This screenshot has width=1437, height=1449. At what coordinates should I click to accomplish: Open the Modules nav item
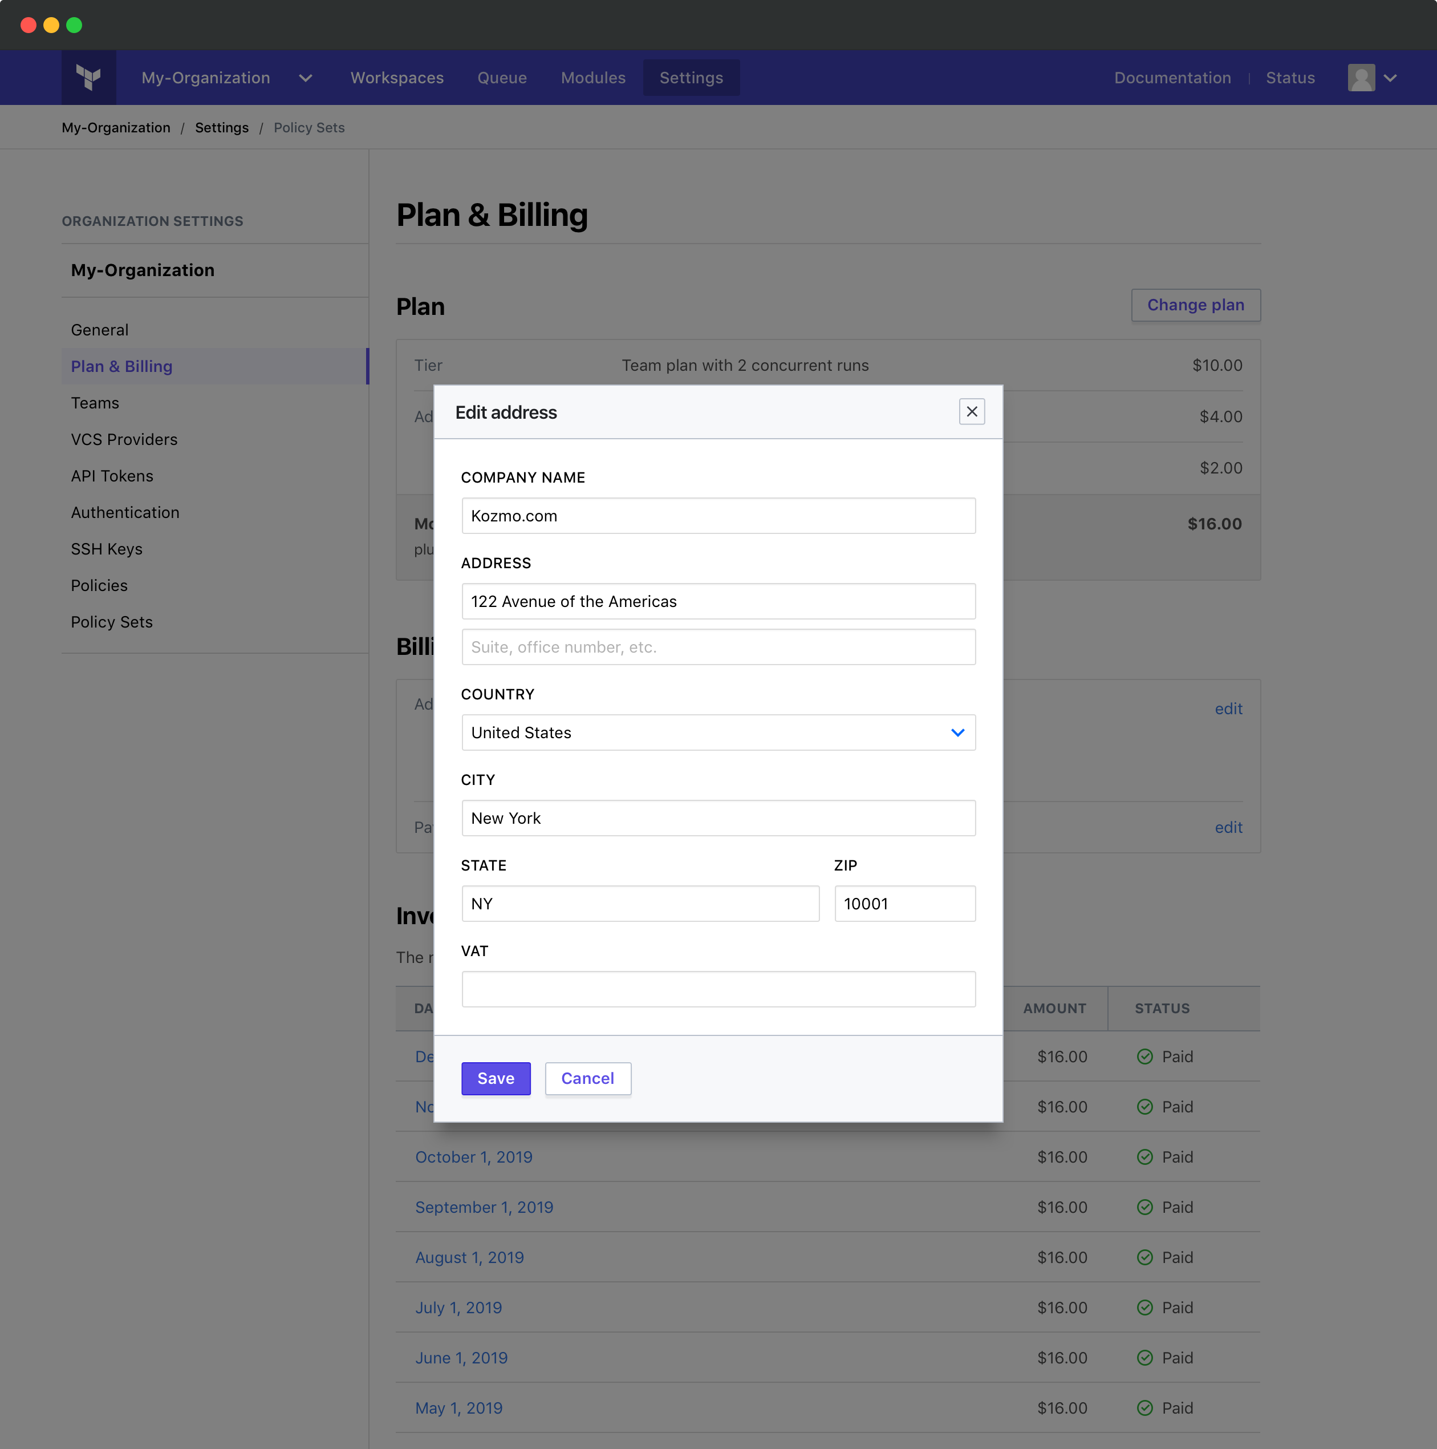(593, 78)
